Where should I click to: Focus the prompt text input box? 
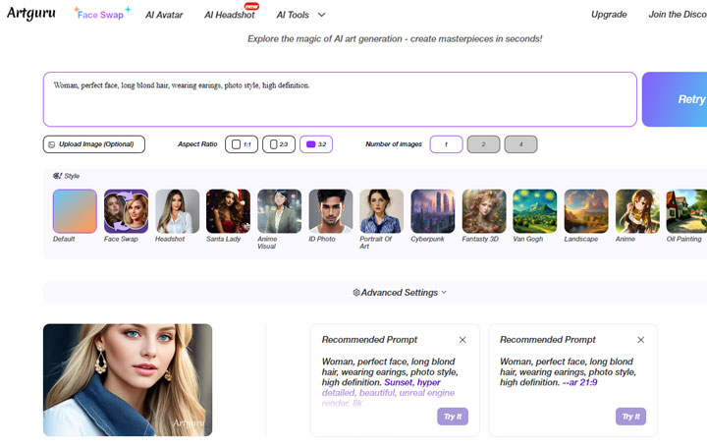pyautogui.click(x=340, y=99)
